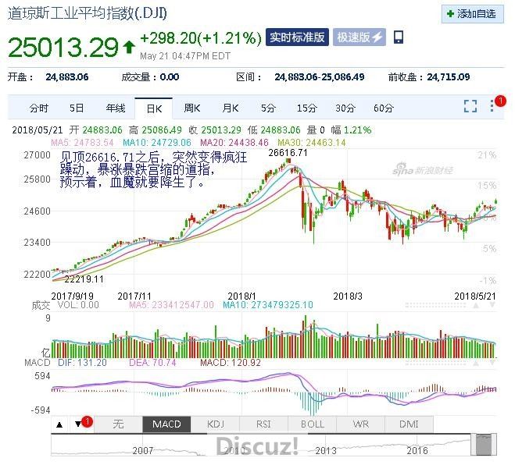The height and width of the screenshot is (465, 515).
Task: Click the current price 25013.29
Action: (x=63, y=47)
